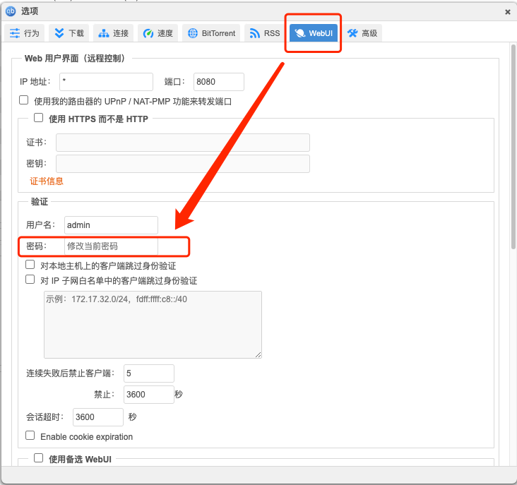
Task: Enable the alternative WebUI checkbox
Action: (x=39, y=457)
